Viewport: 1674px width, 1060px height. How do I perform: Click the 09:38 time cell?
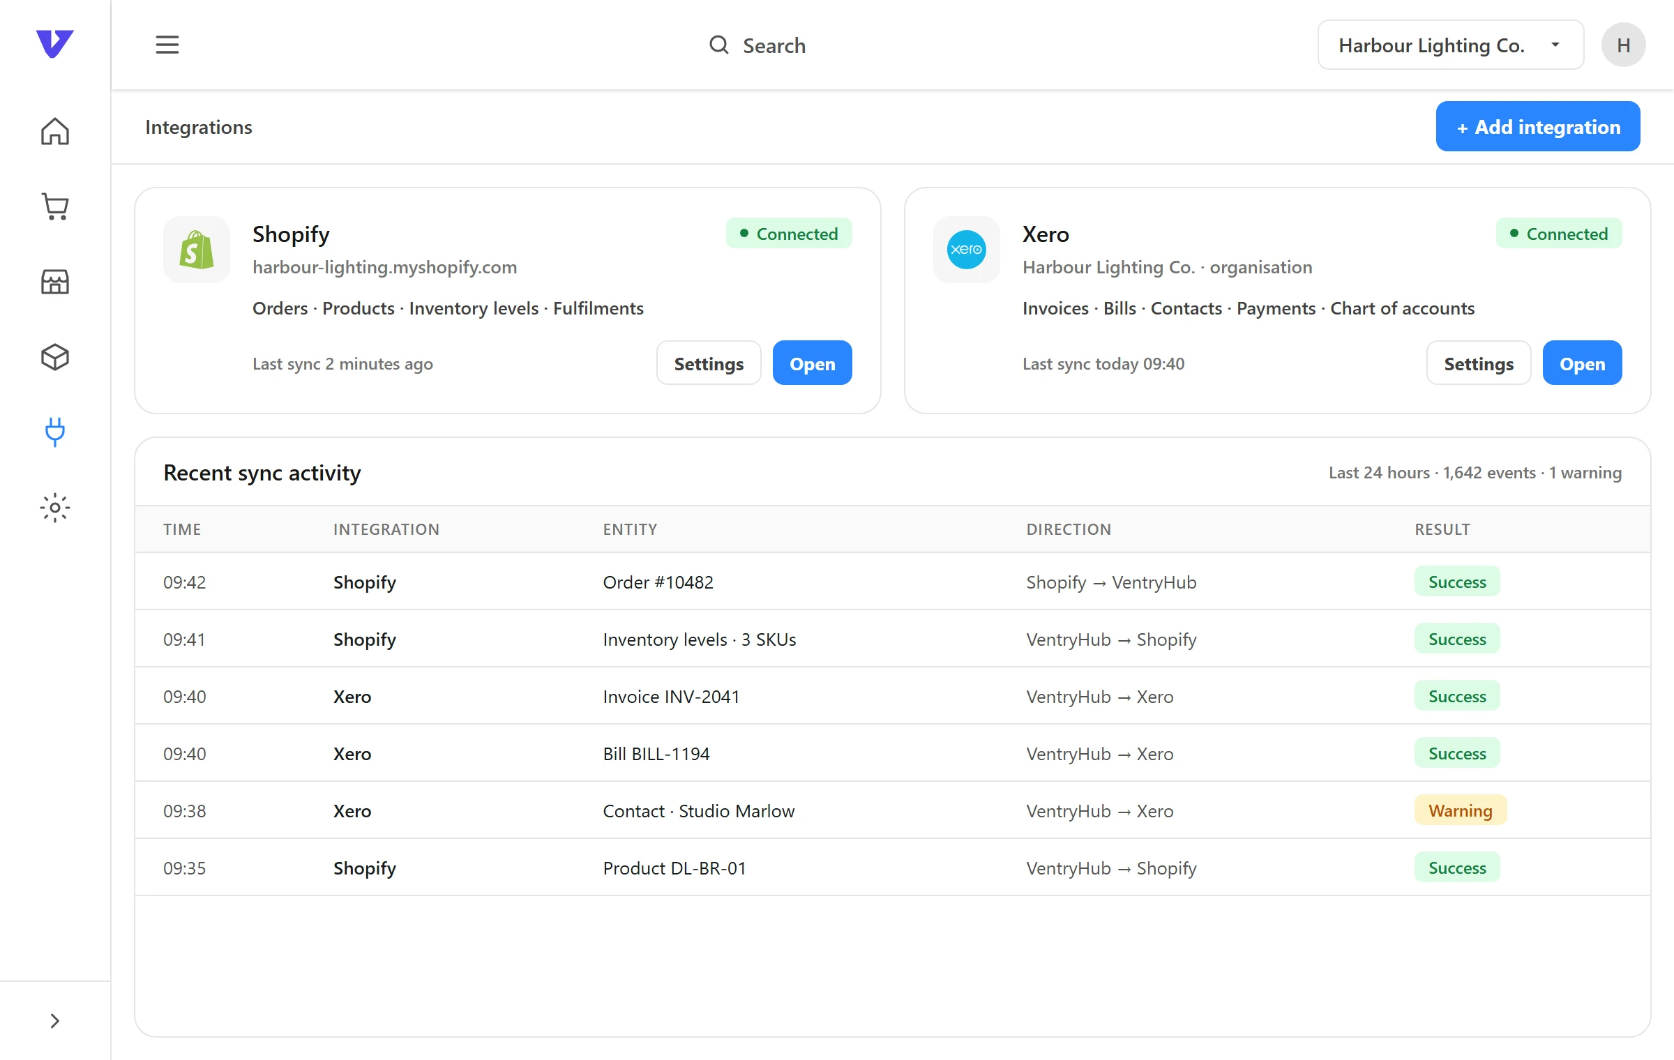tap(185, 811)
